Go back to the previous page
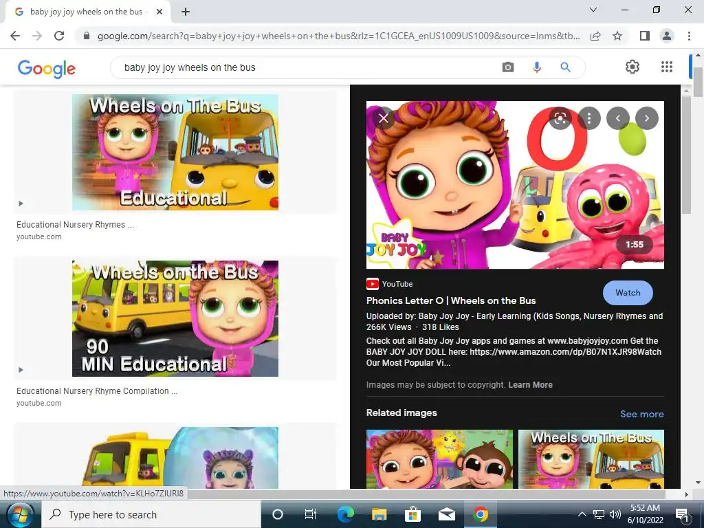The width and height of the screenshot is (704, 528). click(15, 36)
